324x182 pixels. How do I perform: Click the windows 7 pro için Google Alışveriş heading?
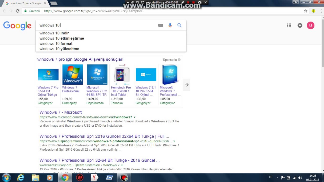tap(80, 59)
